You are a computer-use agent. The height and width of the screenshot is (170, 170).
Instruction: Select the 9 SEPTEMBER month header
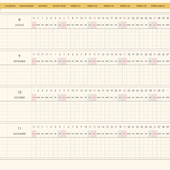19,58
